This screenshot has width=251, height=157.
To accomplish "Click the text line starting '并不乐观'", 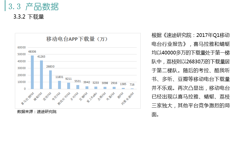I will tap(191, 88).
